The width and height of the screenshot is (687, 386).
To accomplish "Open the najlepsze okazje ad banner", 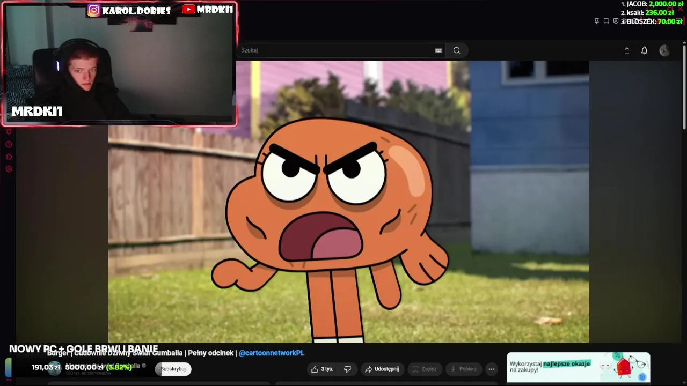I will pyautogui.click(x=578, y=368).
